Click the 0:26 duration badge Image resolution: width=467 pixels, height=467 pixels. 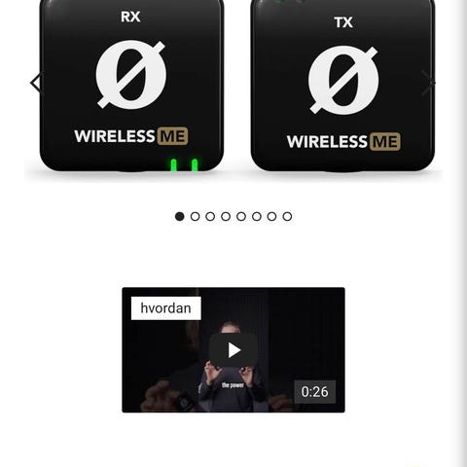pyautogui.click(x=314, y=392)
